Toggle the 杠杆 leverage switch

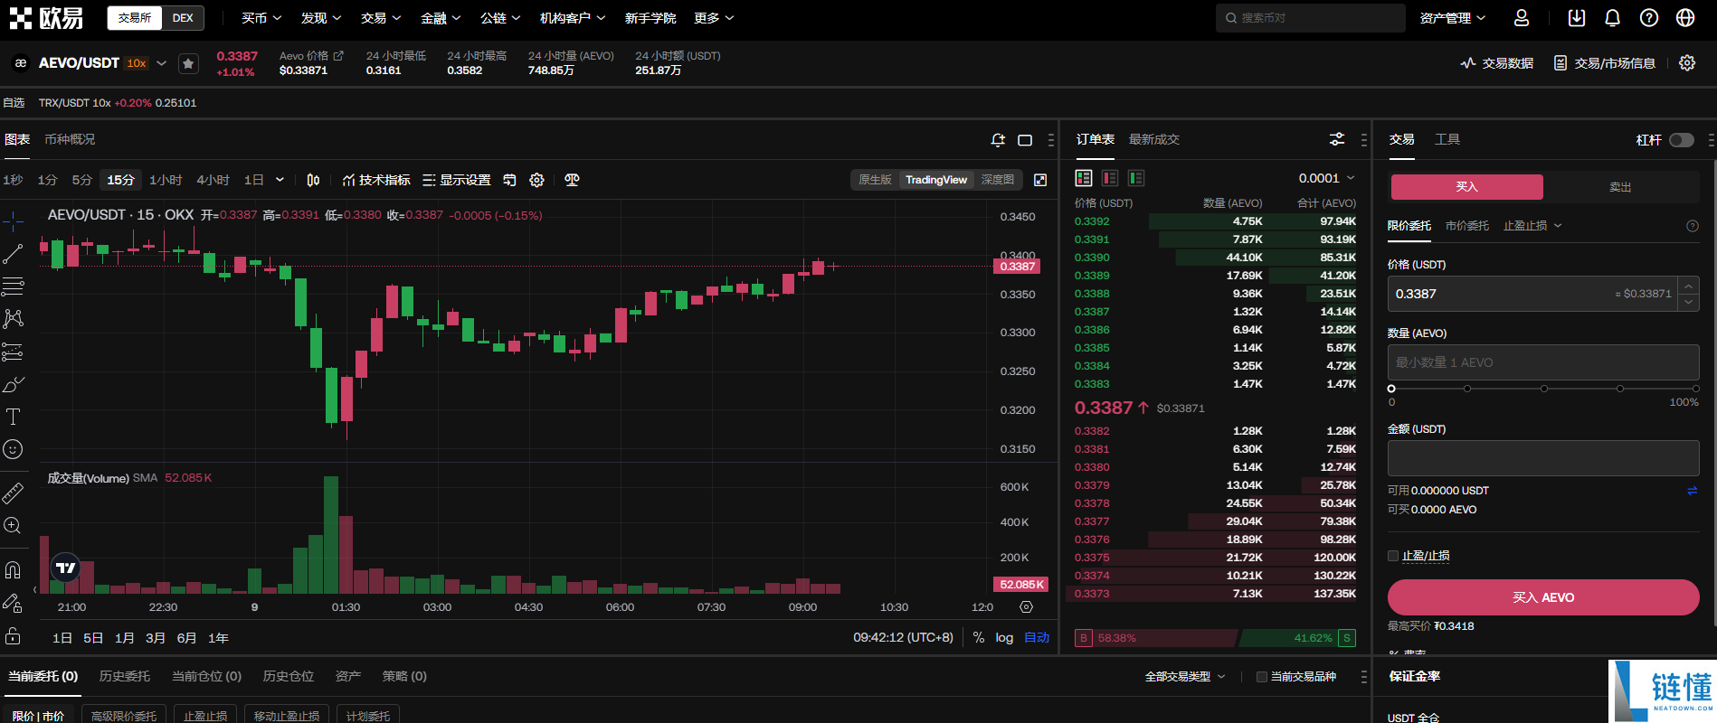coord(1681,140)
